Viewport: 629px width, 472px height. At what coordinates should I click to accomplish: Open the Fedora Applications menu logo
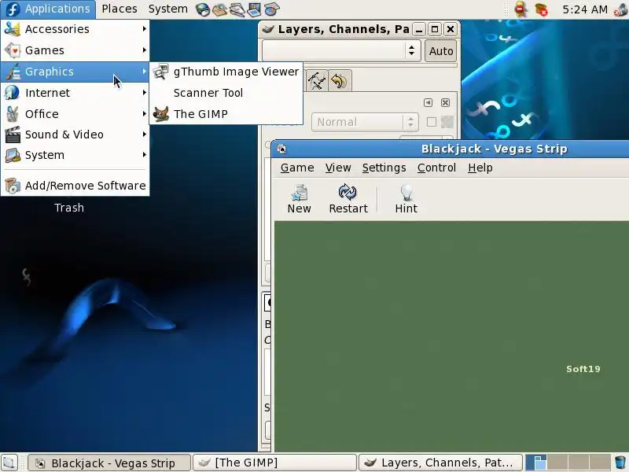click(13, 9)
